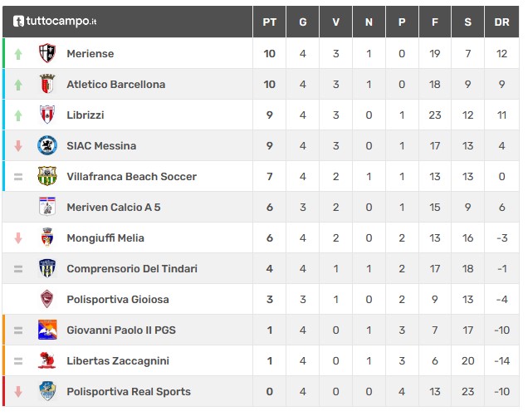Click the Villafranca Beach Soccer crest
The image size is (528, 416).
point(47,176)
